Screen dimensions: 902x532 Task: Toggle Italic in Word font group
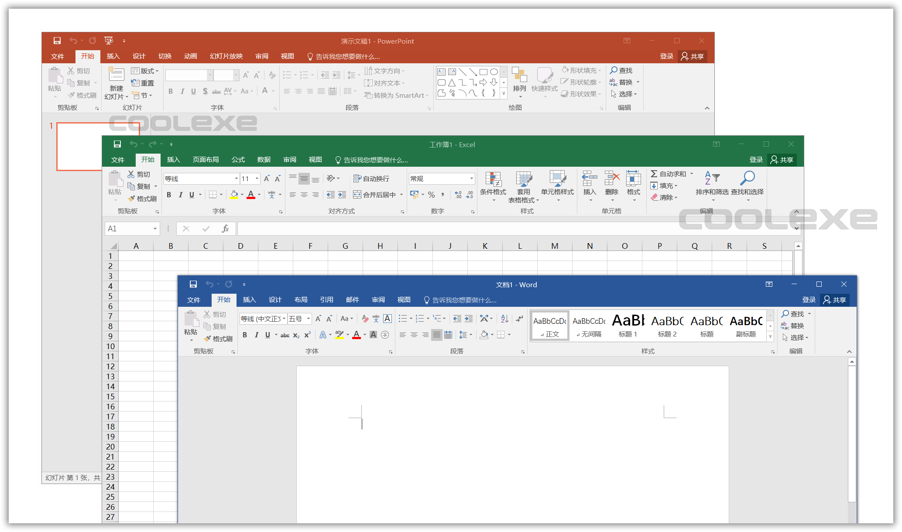point(256,335)
